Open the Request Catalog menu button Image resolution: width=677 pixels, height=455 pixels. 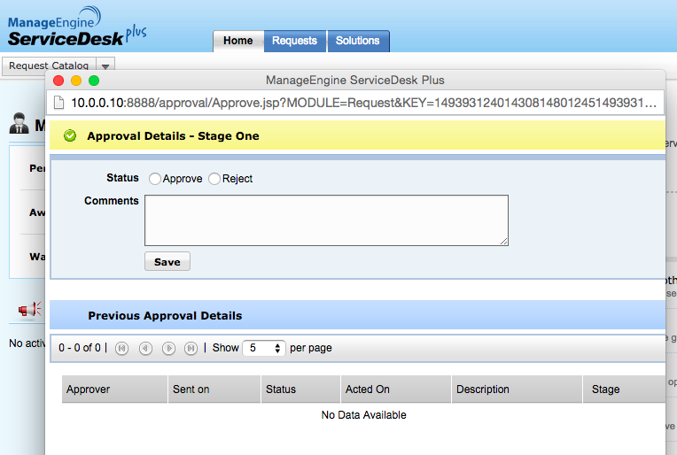49,66
